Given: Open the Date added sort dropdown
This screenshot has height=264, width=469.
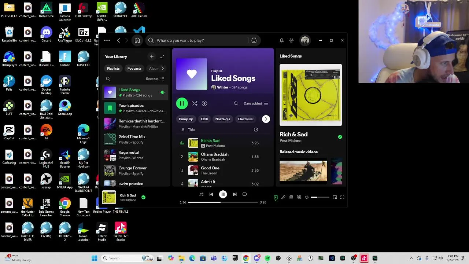Looking at the screenshot, I should coord(256,103).
